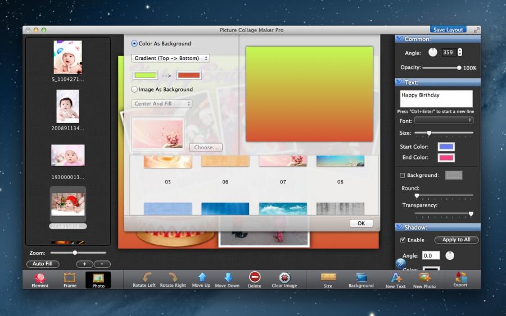Select photo thumbnail 193000013...

(68, 155)
